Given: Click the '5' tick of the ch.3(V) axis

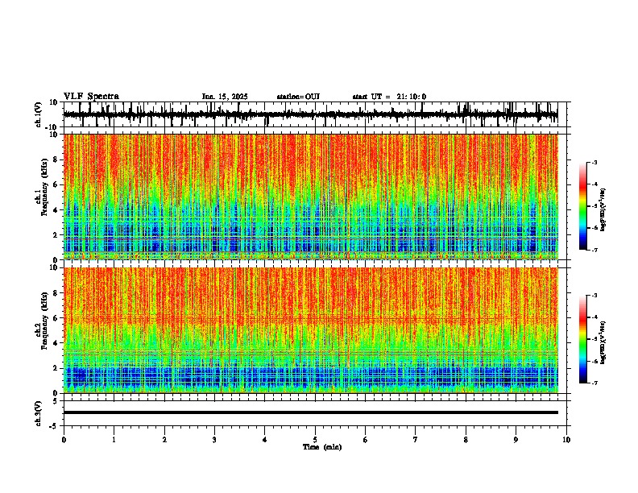Looking at the screenshot, I should [x=56, y=400].
